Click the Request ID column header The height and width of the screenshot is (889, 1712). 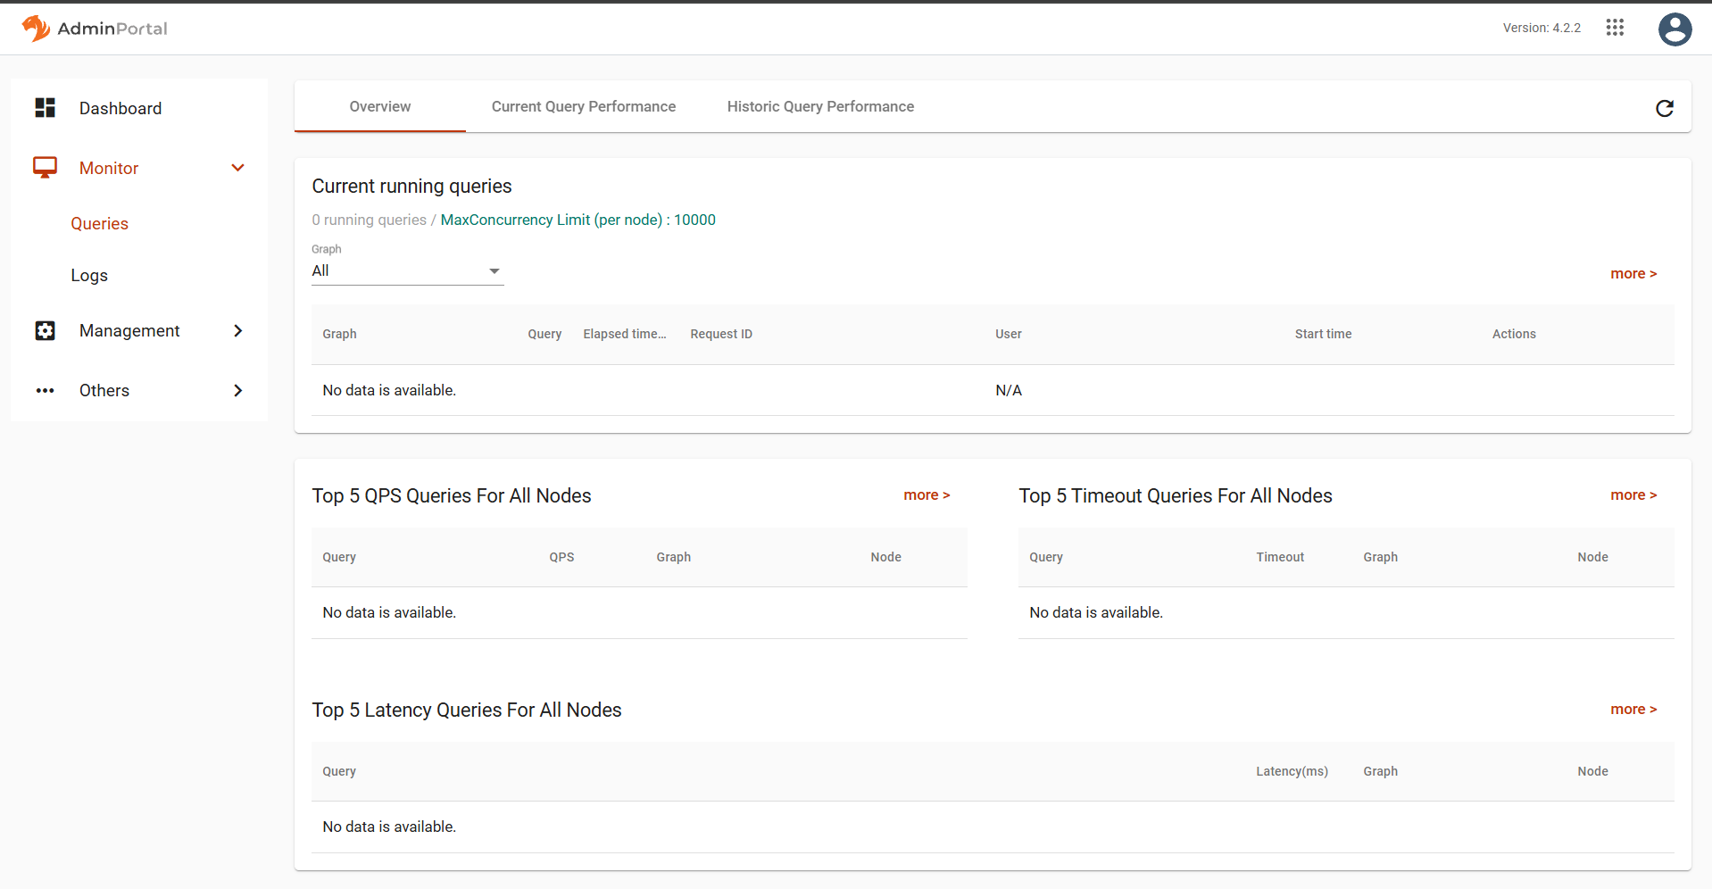pyautogui.click(x=721, y=334)
